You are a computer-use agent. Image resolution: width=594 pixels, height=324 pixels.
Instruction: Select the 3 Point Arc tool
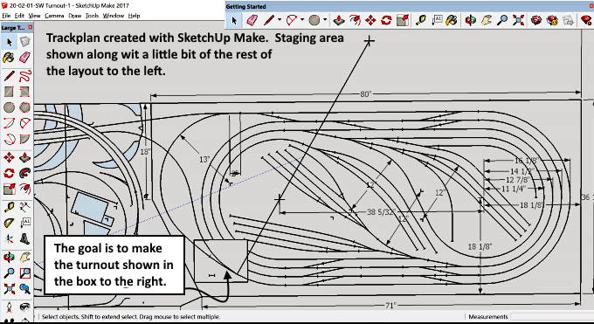point(9,139)
